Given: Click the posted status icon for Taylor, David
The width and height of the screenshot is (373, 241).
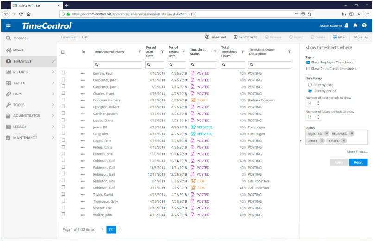Looking at the screenshot, I should click(193, 194).
